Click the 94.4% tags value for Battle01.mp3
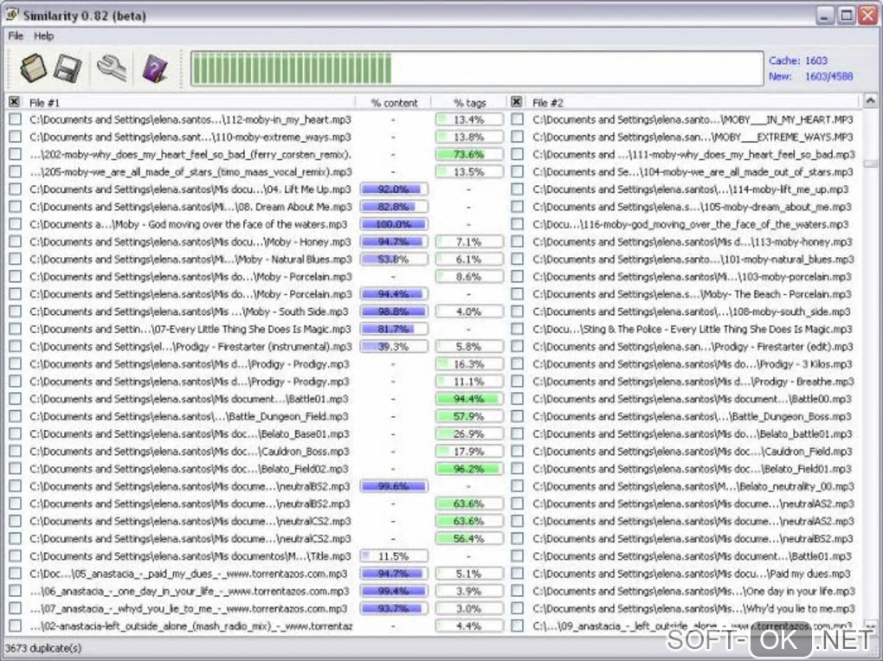 pos(469,399)
